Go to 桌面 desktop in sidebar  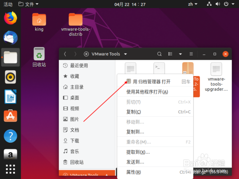[x=87, y=98]
